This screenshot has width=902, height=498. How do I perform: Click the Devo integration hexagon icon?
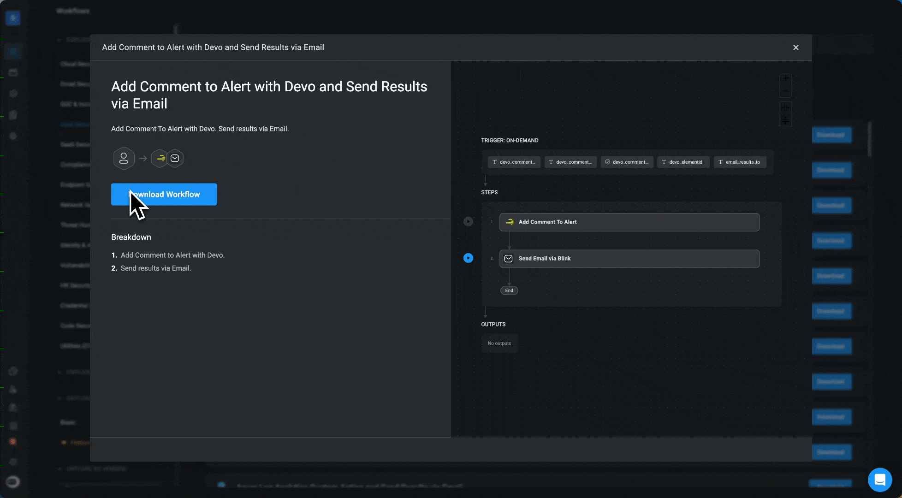(x=160, y=159)
